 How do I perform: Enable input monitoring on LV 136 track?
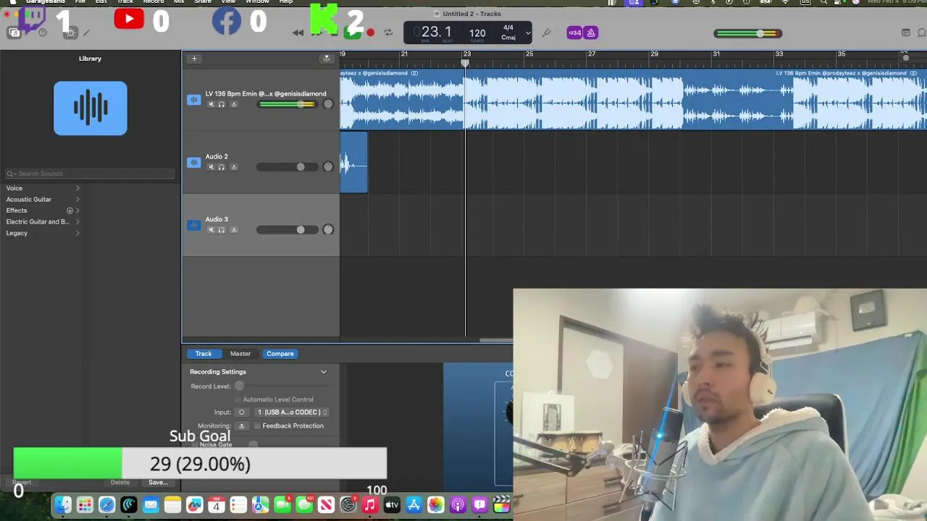(233, 104)
